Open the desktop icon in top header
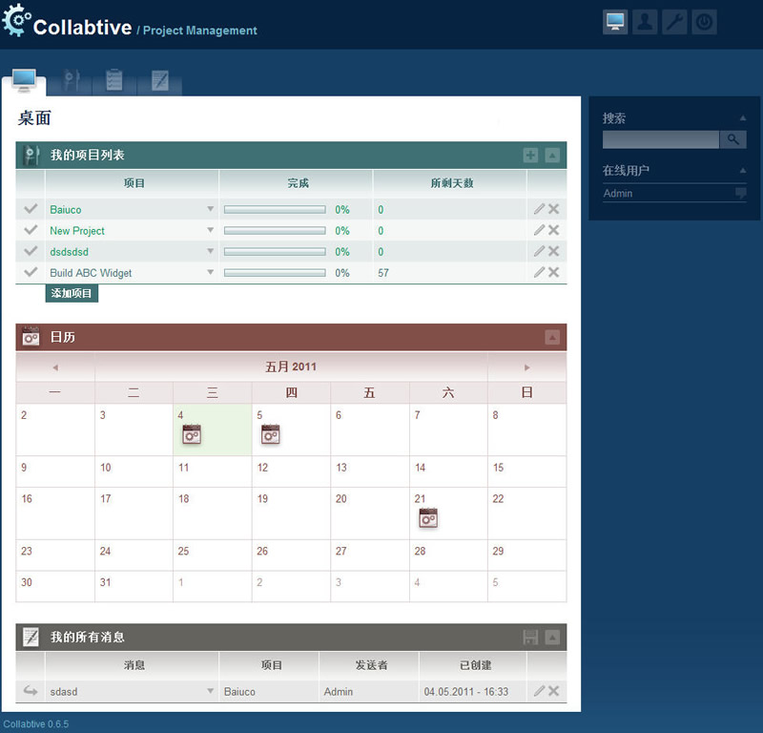The height and width of the screenshot is (733, 763). (615, 22)
